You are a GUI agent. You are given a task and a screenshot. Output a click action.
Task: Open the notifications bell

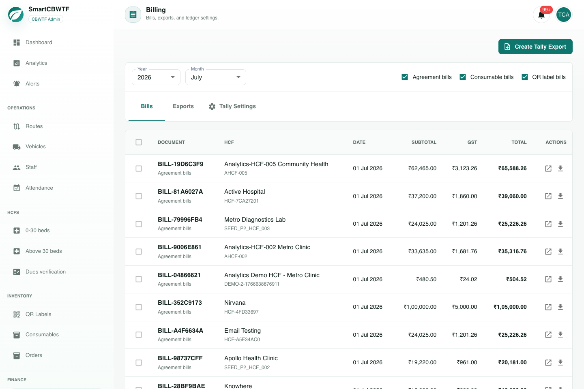click(x=541, y=15)
